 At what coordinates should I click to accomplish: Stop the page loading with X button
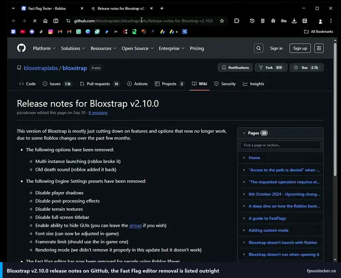pos(35,21)
